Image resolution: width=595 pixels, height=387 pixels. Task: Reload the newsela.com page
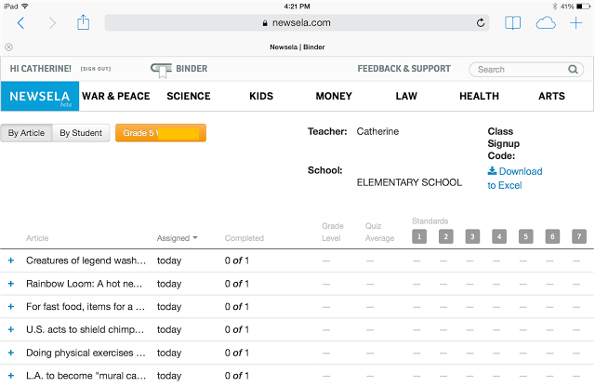(481, 22)
